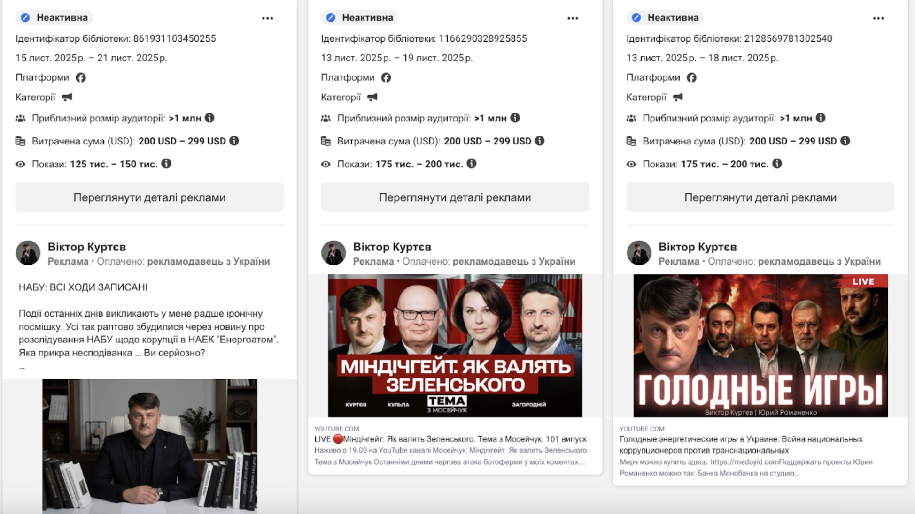View ad details for library ID 861931103450255
The image size is (915, 514).
point(149,197)
